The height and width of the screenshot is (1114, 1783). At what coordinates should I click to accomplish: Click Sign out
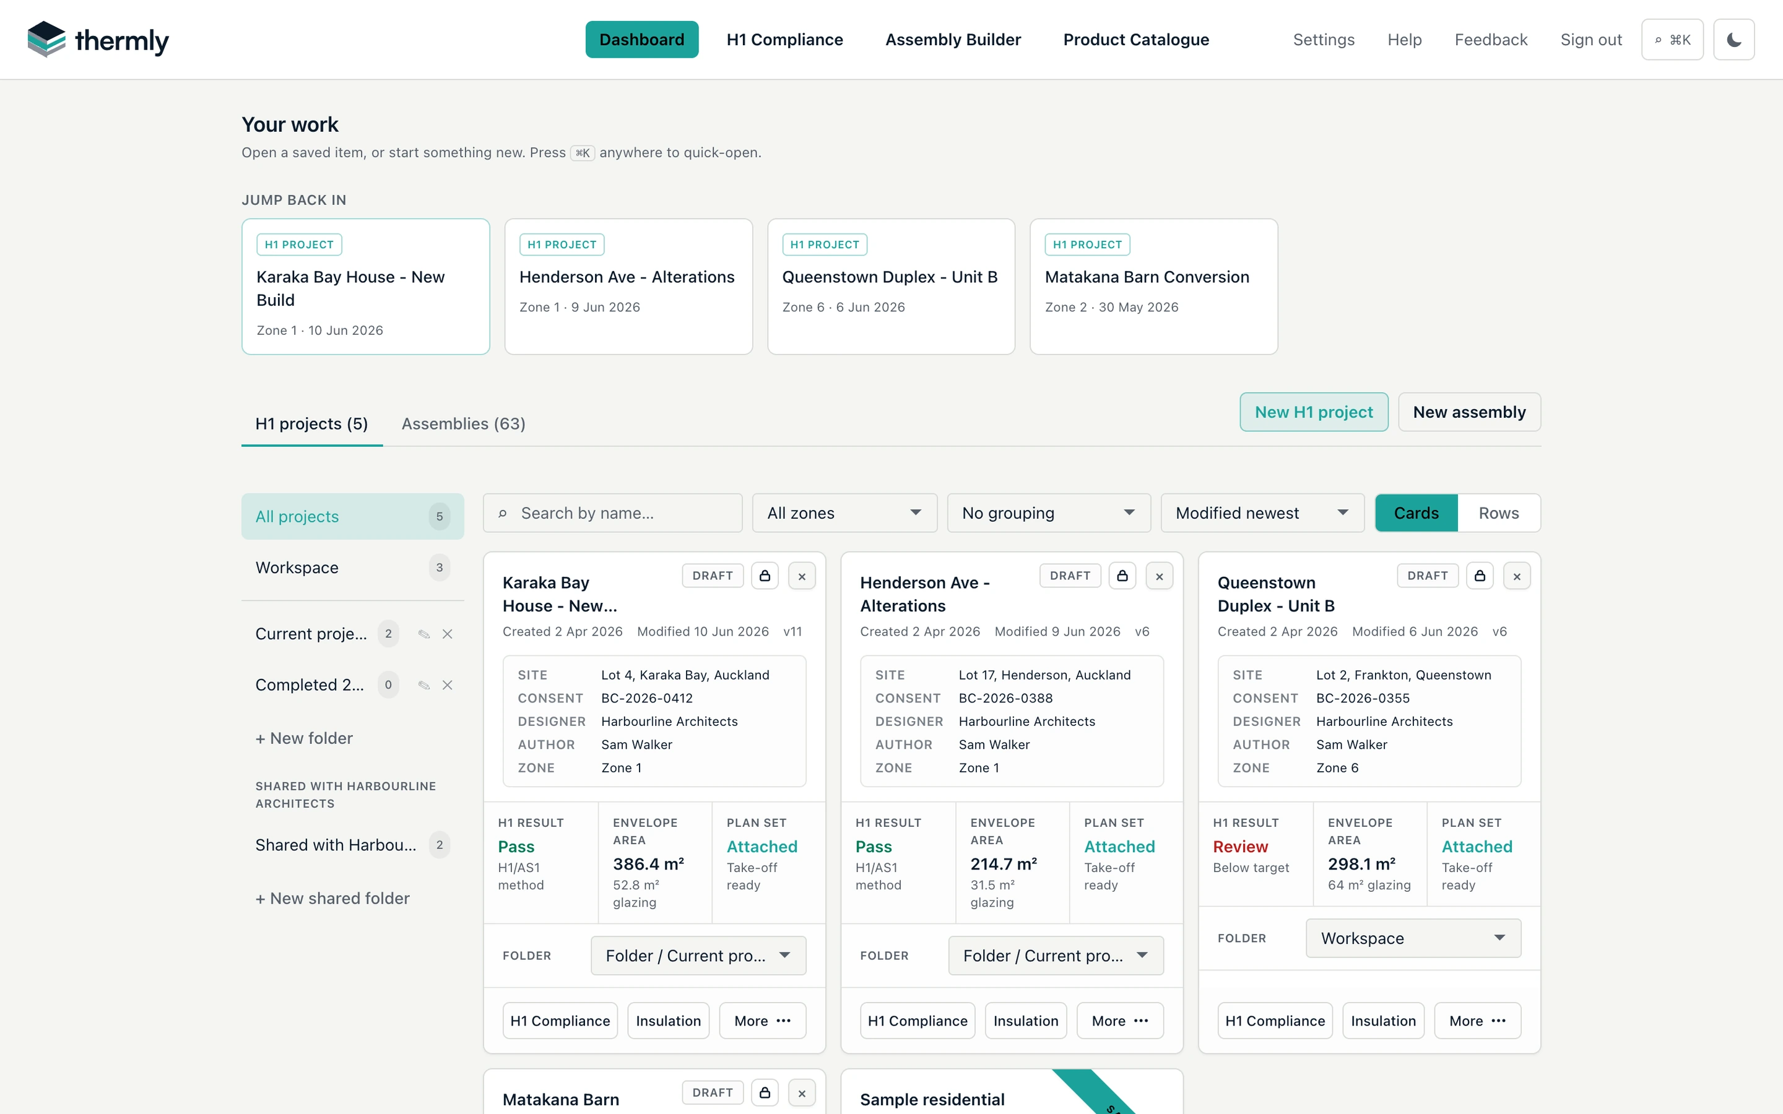(1590, 40)
